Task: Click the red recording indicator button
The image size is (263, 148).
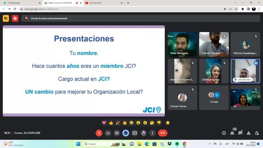Action: pos(15,18)
